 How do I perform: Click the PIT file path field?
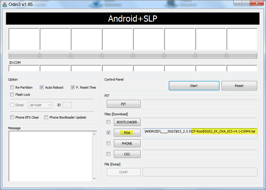200,104
